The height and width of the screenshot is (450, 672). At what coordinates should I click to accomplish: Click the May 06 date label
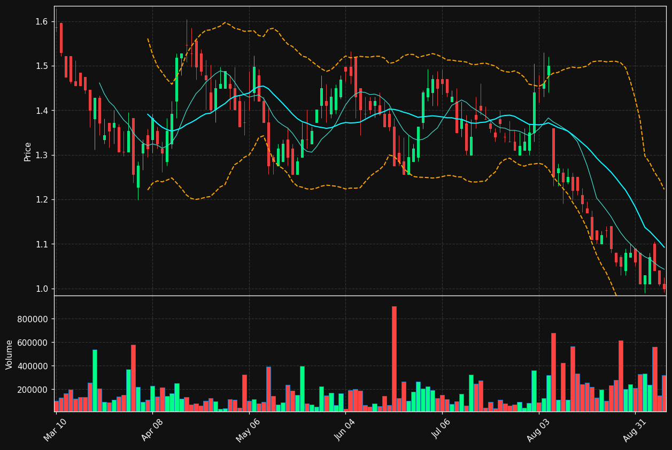coord(248,429)
